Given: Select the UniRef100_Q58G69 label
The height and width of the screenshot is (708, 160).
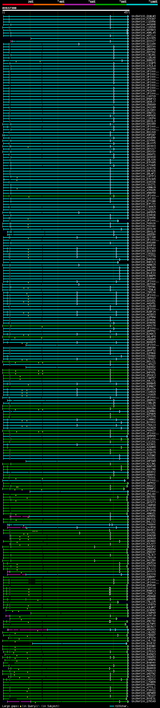Looking at the screenshot, I should pos(143,104).
